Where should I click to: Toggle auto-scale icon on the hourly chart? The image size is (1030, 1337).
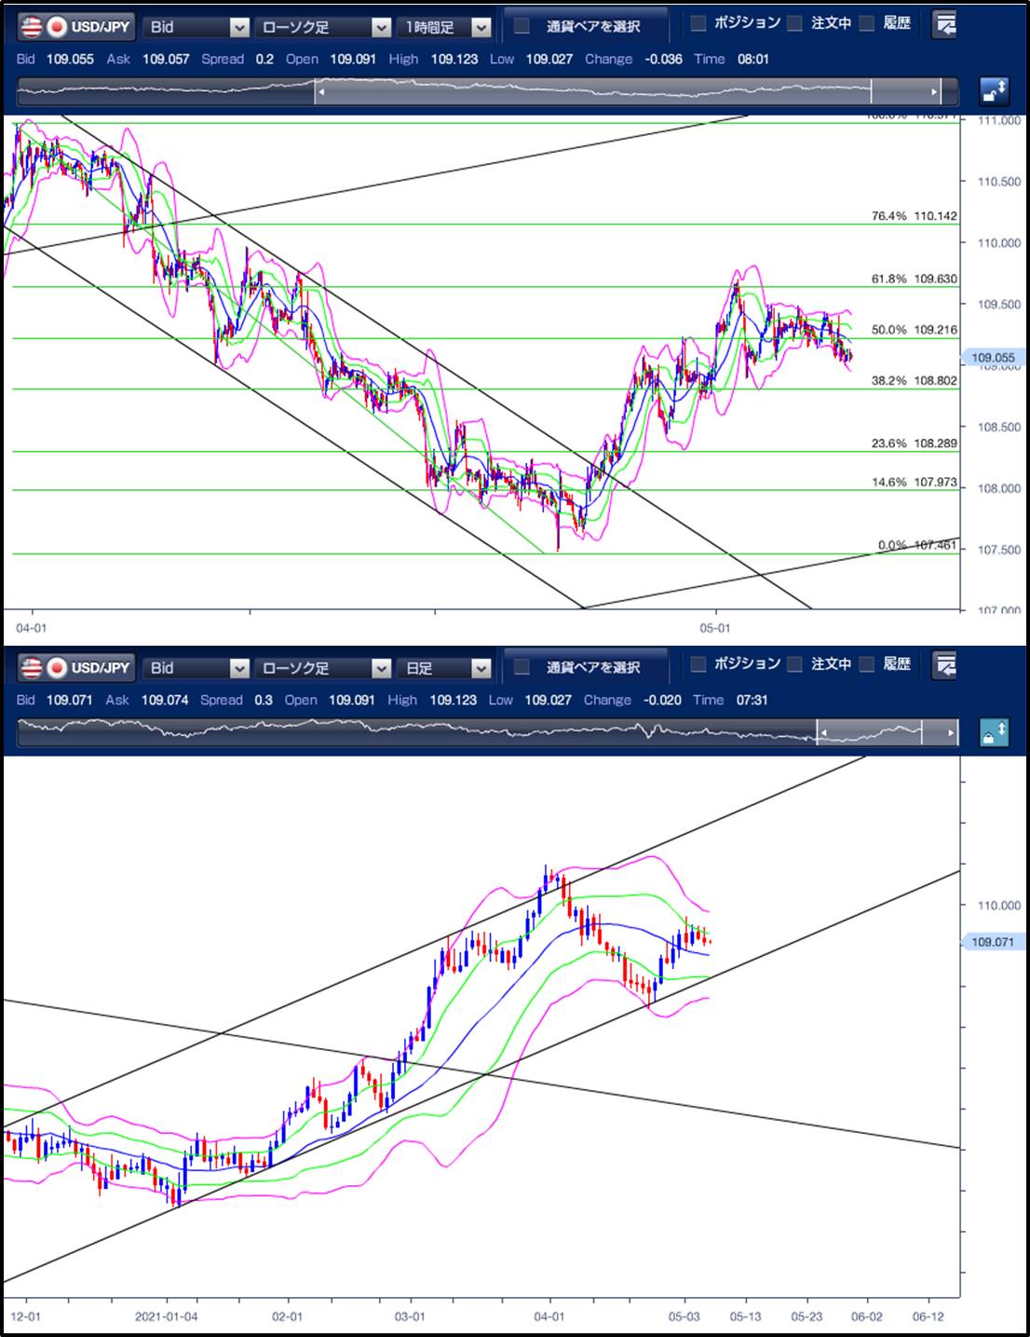tap(994, 91)
